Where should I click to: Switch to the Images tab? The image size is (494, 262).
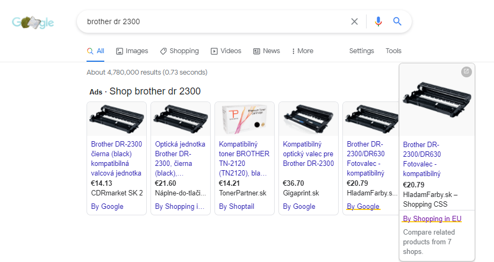tap(132, 51)
